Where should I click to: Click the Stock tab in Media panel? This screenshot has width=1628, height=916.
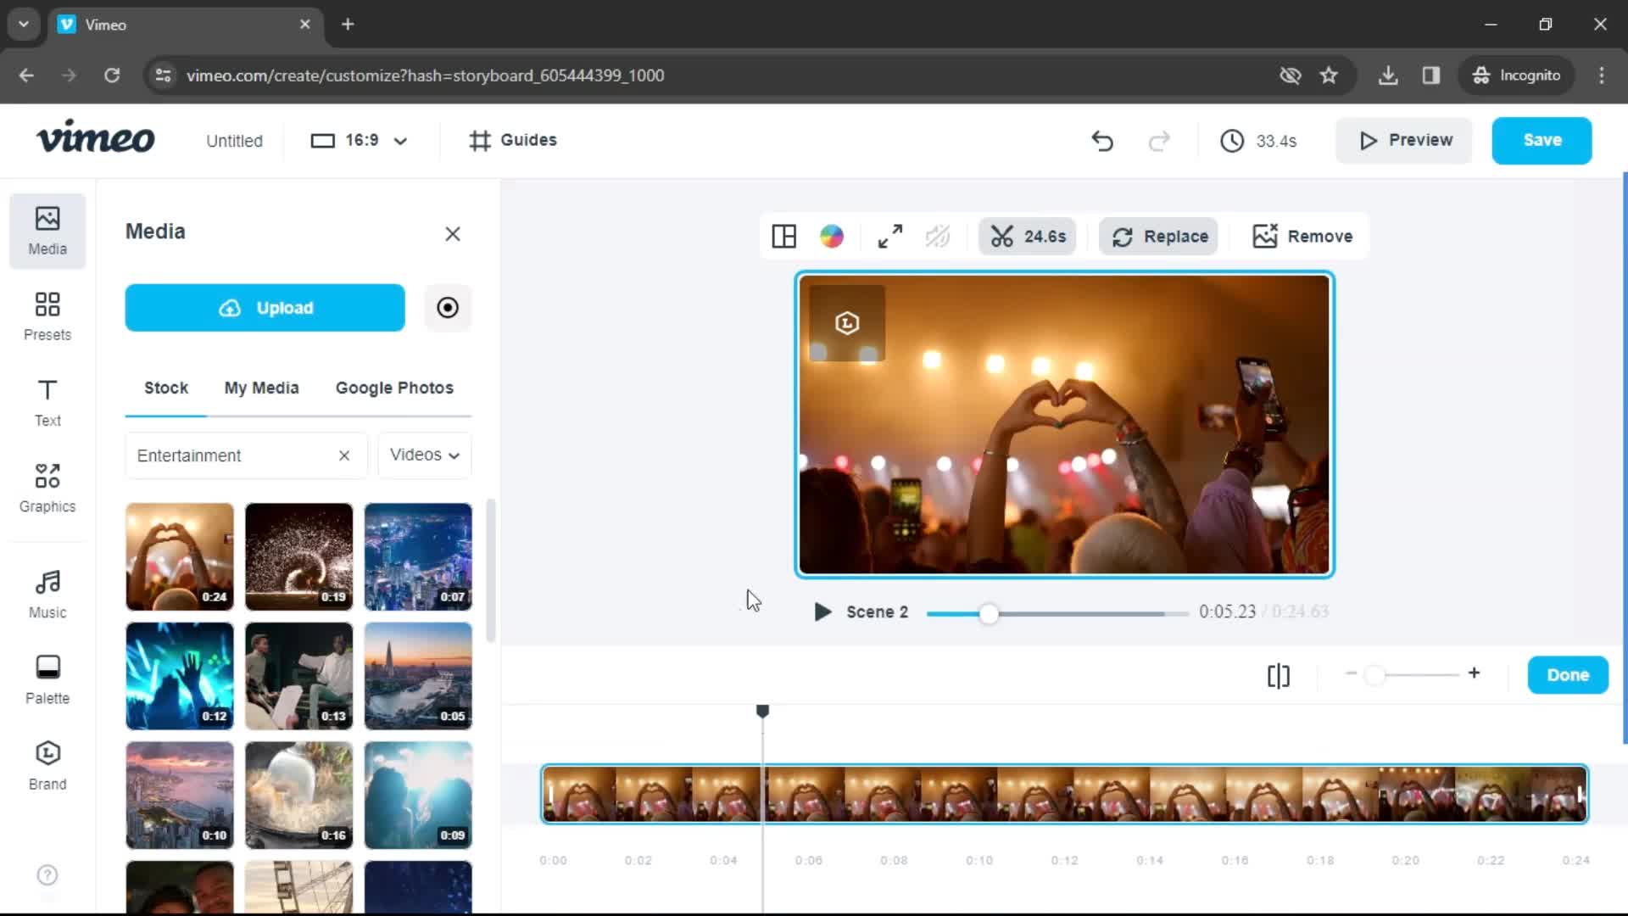tap(165, 387)
